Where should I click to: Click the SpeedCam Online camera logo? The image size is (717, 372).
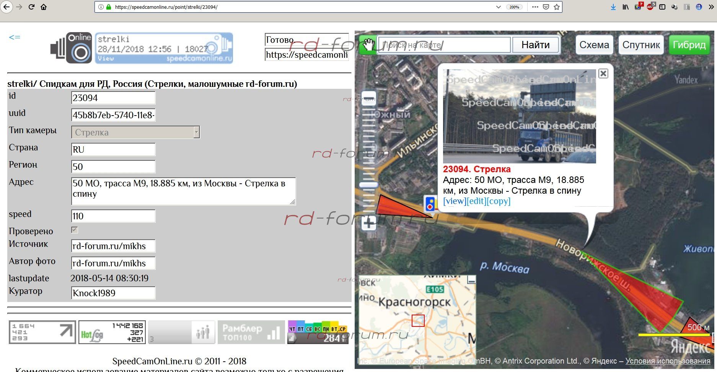71,48
